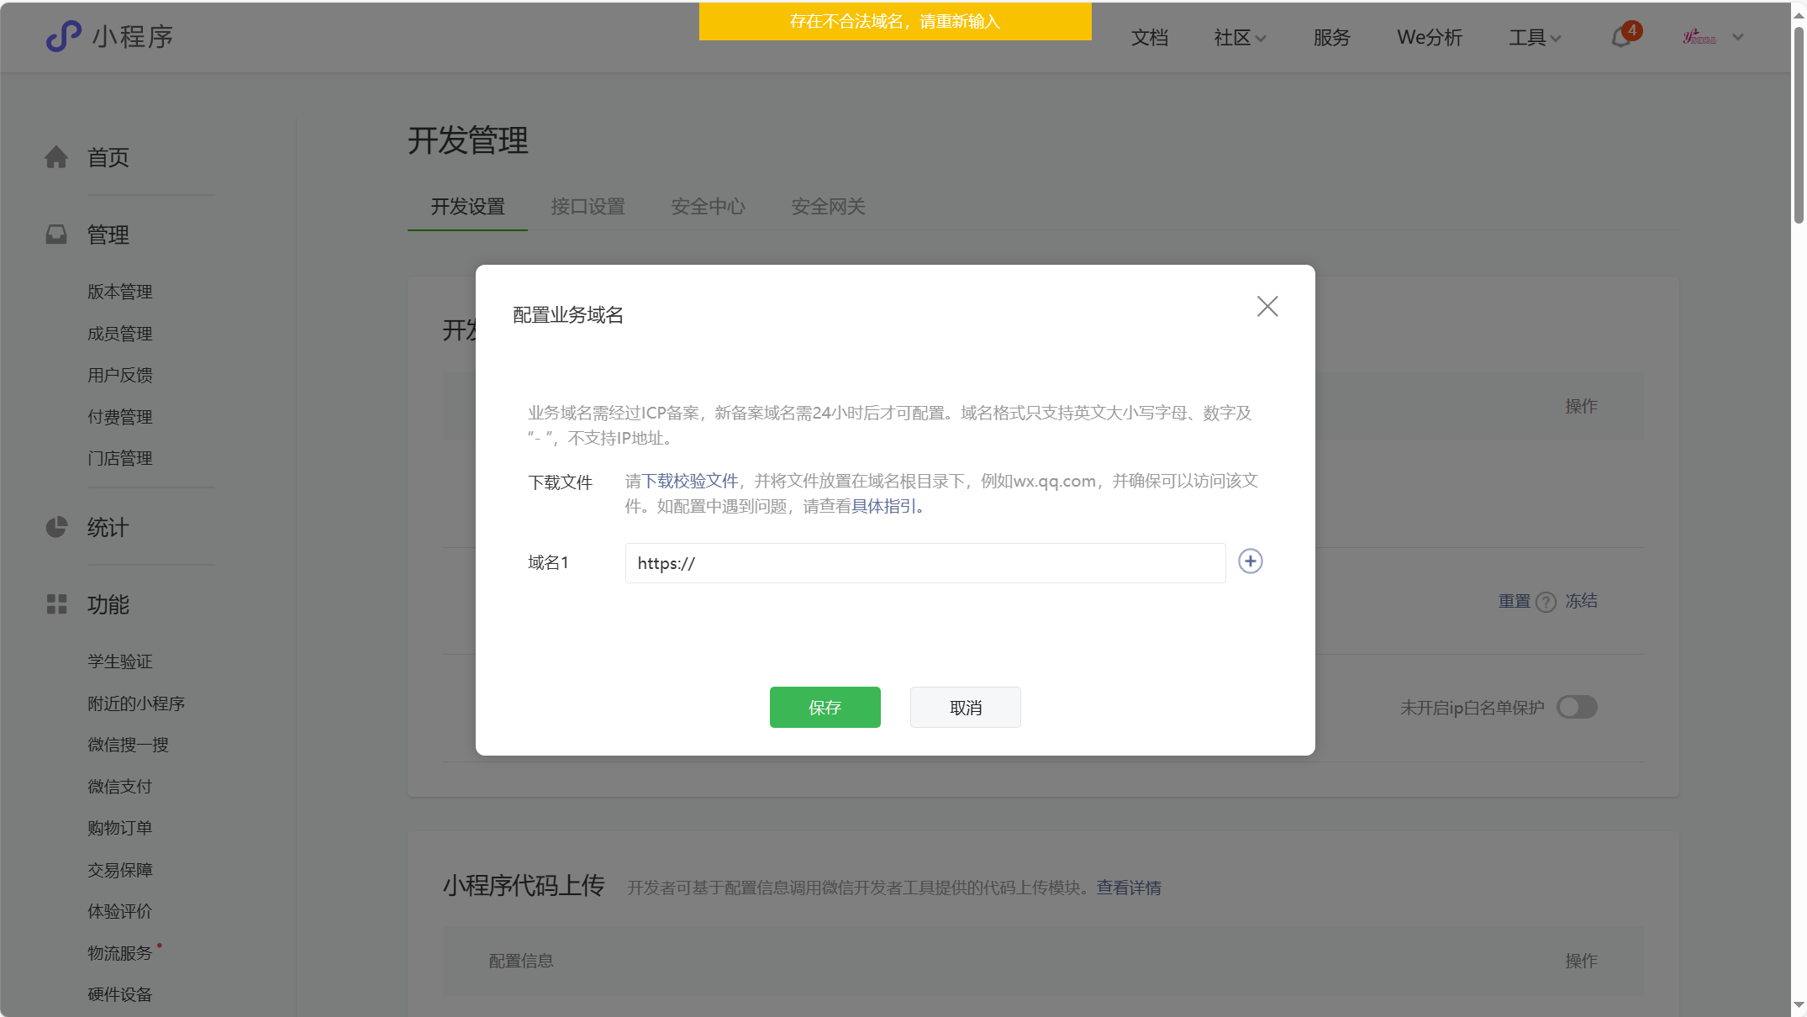This screenshot has height=1017, width=1807.
Task: Switch to the 安全中心 tab
Action: point(708,207)
